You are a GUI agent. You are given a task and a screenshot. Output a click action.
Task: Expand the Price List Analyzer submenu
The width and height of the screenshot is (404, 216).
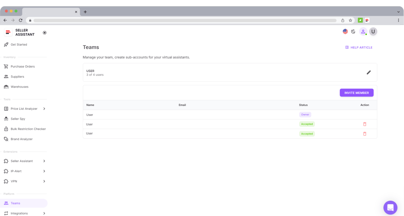pyautogui.click(x=44, y=109)
